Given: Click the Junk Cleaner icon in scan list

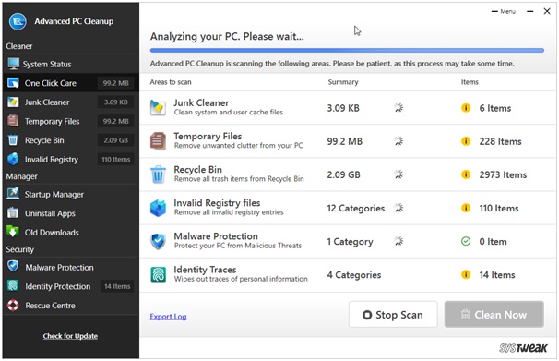Looking at the screenshot, I should pyautogui.click(x=158, y=107).
